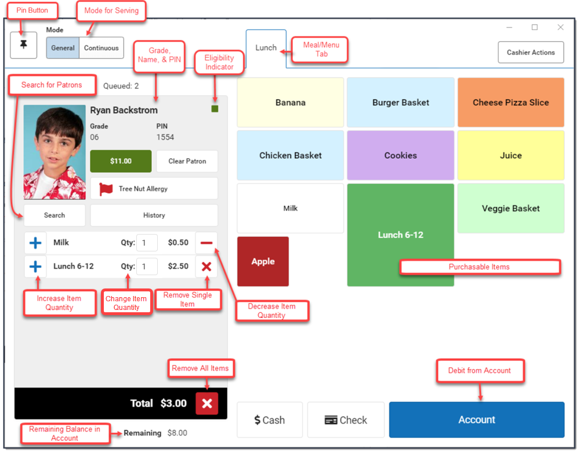Pay with Cash

point(270,420)
